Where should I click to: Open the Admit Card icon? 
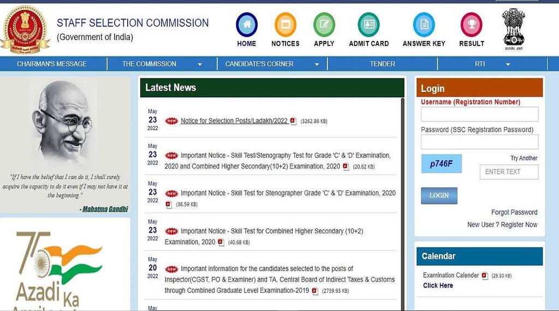pyautogui.click(x=368, y=25)
